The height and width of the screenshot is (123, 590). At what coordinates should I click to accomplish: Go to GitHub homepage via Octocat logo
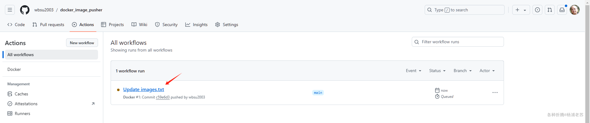click(x=25, y=10)
